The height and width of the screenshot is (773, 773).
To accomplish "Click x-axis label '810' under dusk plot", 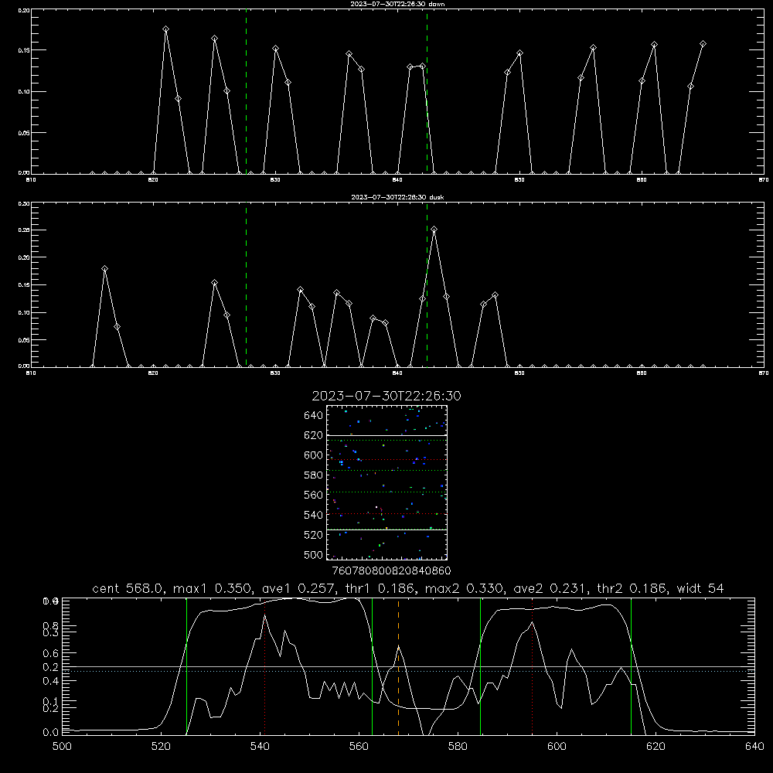I will [x=31, y=373].
